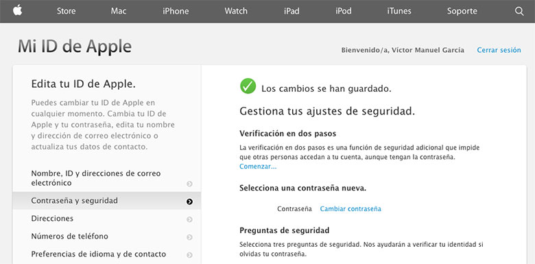Click the Apple logo icon
Image resolution: width=535 pixels, height=264 pixels.
coord(18,10)
